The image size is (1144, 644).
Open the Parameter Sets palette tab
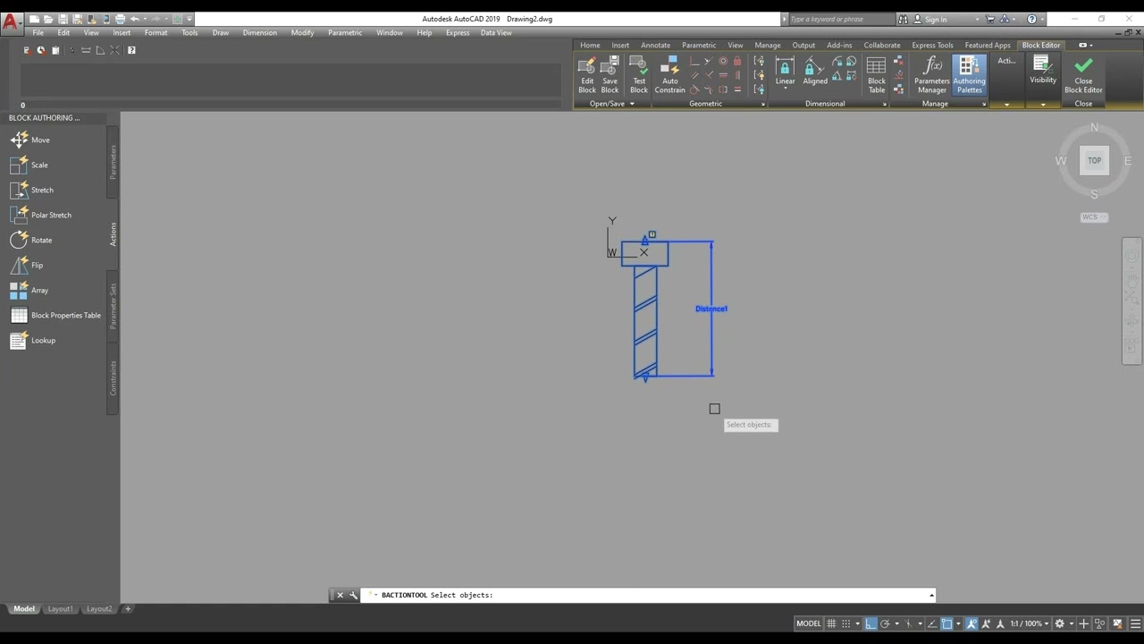tap(113, 307)
